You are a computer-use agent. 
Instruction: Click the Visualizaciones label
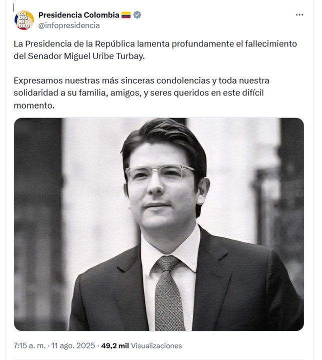[156, 345]
